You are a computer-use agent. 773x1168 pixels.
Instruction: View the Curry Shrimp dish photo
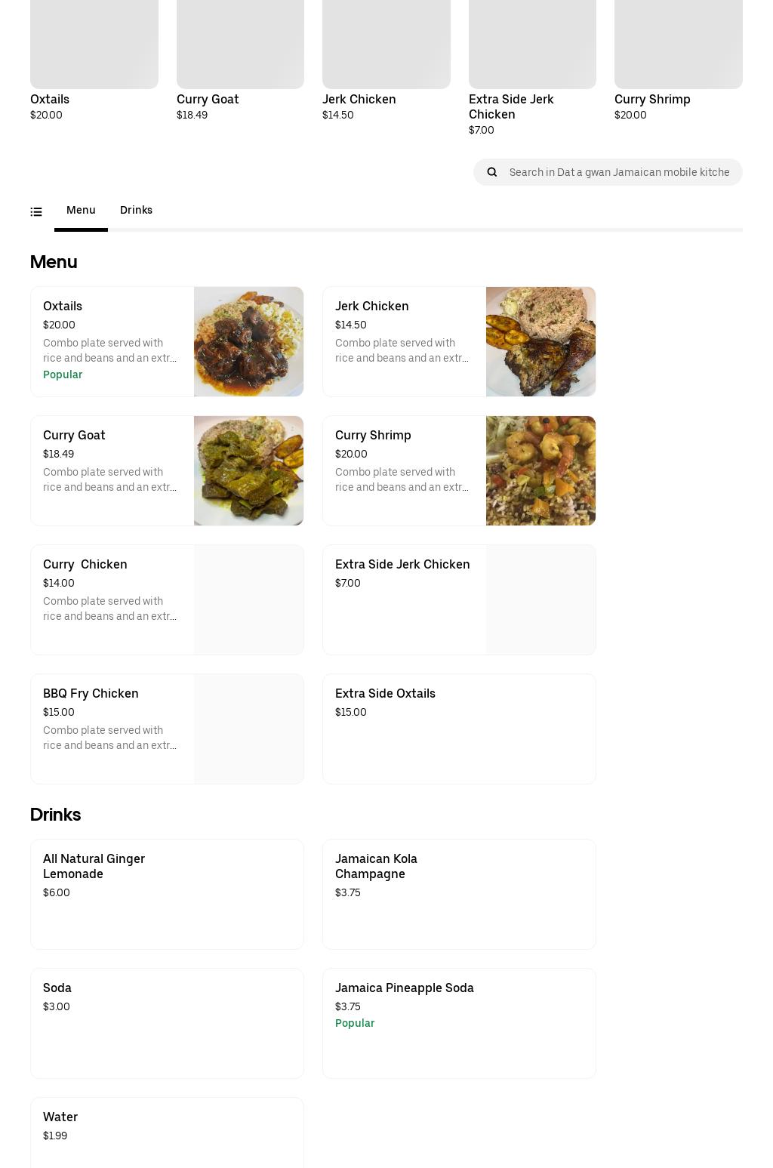[540, 470]
